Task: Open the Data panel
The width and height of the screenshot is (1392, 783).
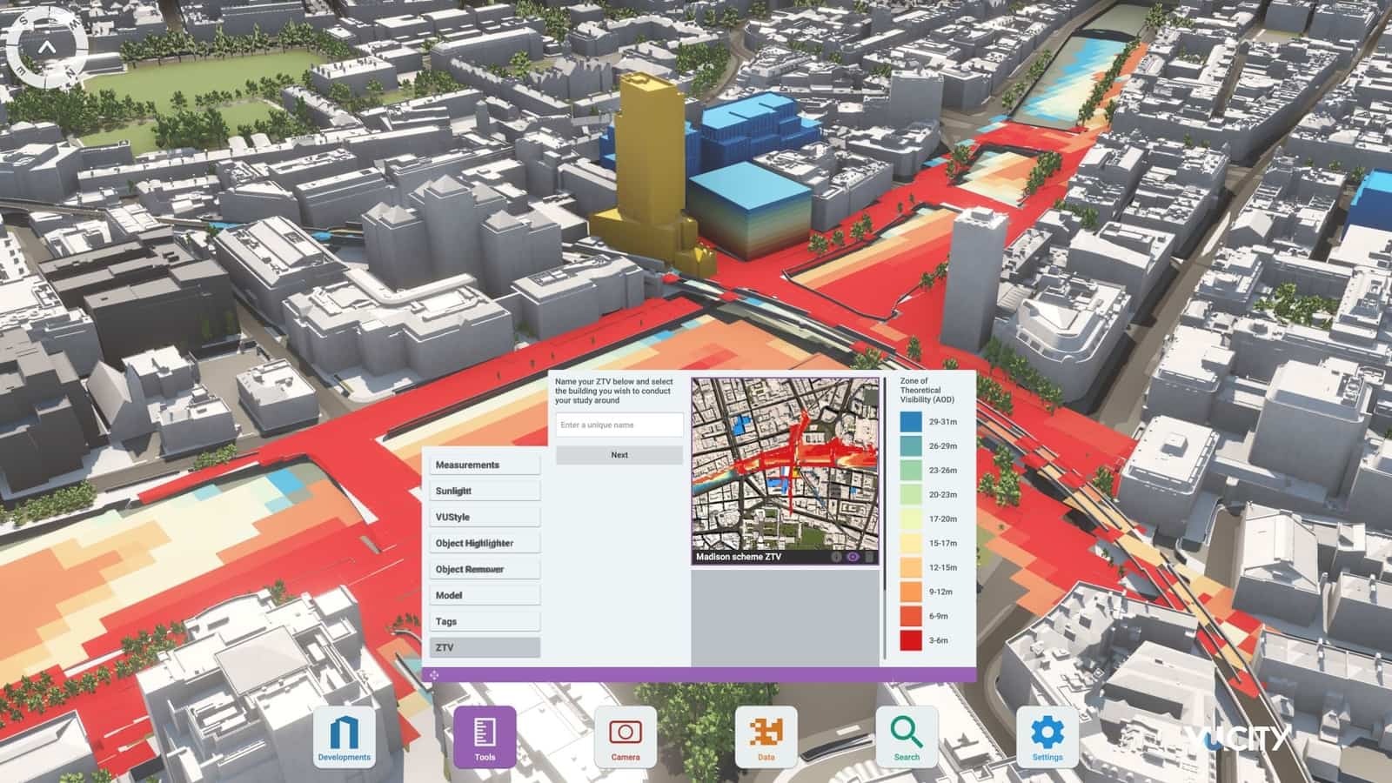Action: (x=766, y=733)
